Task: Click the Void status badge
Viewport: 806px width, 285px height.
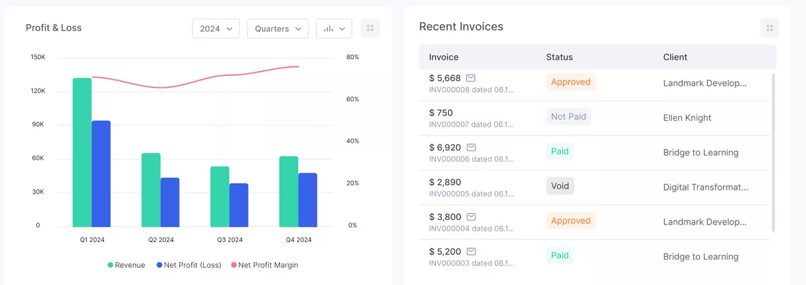Action: coord(560,186)
